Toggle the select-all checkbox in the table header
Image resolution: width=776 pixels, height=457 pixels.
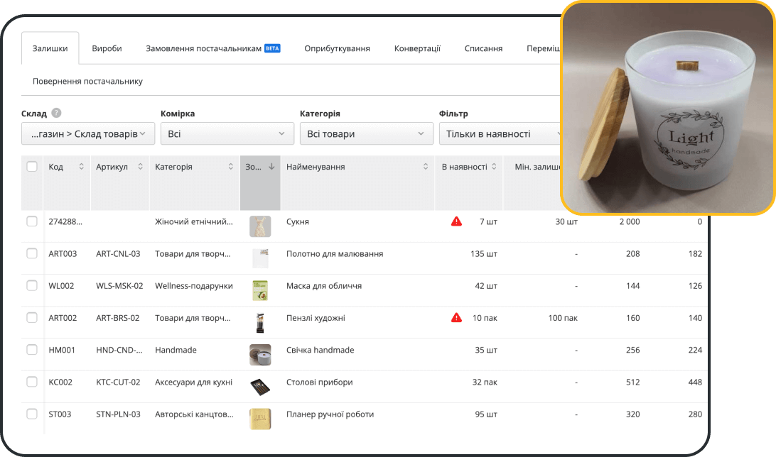pyautogui.click(x=31, y=165)
